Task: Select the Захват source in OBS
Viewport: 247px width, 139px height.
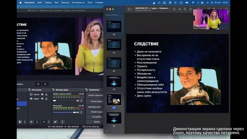Action: pos(37,94)
